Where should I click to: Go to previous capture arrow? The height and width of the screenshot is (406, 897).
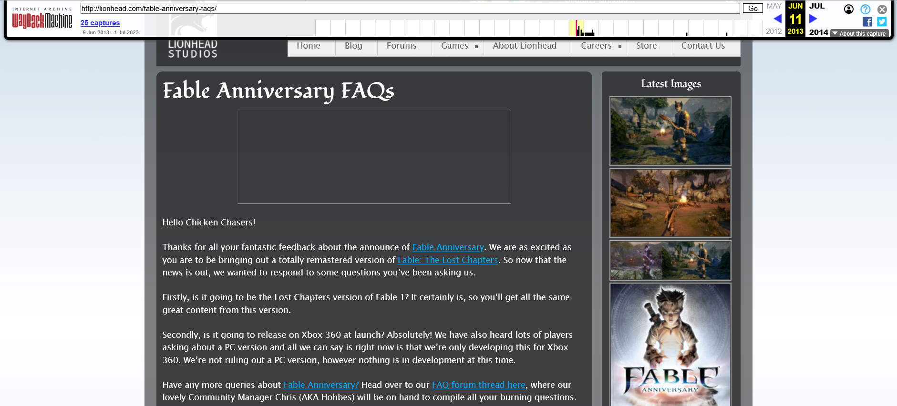point(777,19)
